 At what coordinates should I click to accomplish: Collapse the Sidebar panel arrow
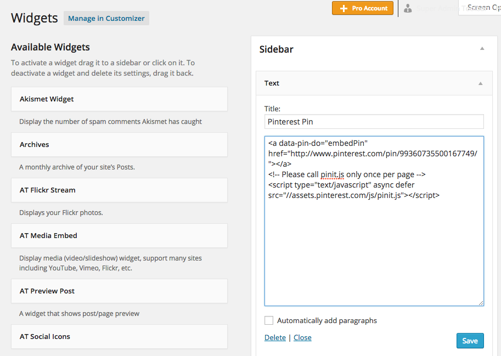482,49
